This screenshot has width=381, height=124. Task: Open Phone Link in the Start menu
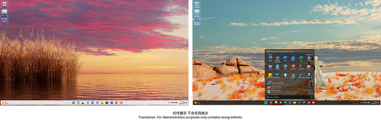click(309, 75)
